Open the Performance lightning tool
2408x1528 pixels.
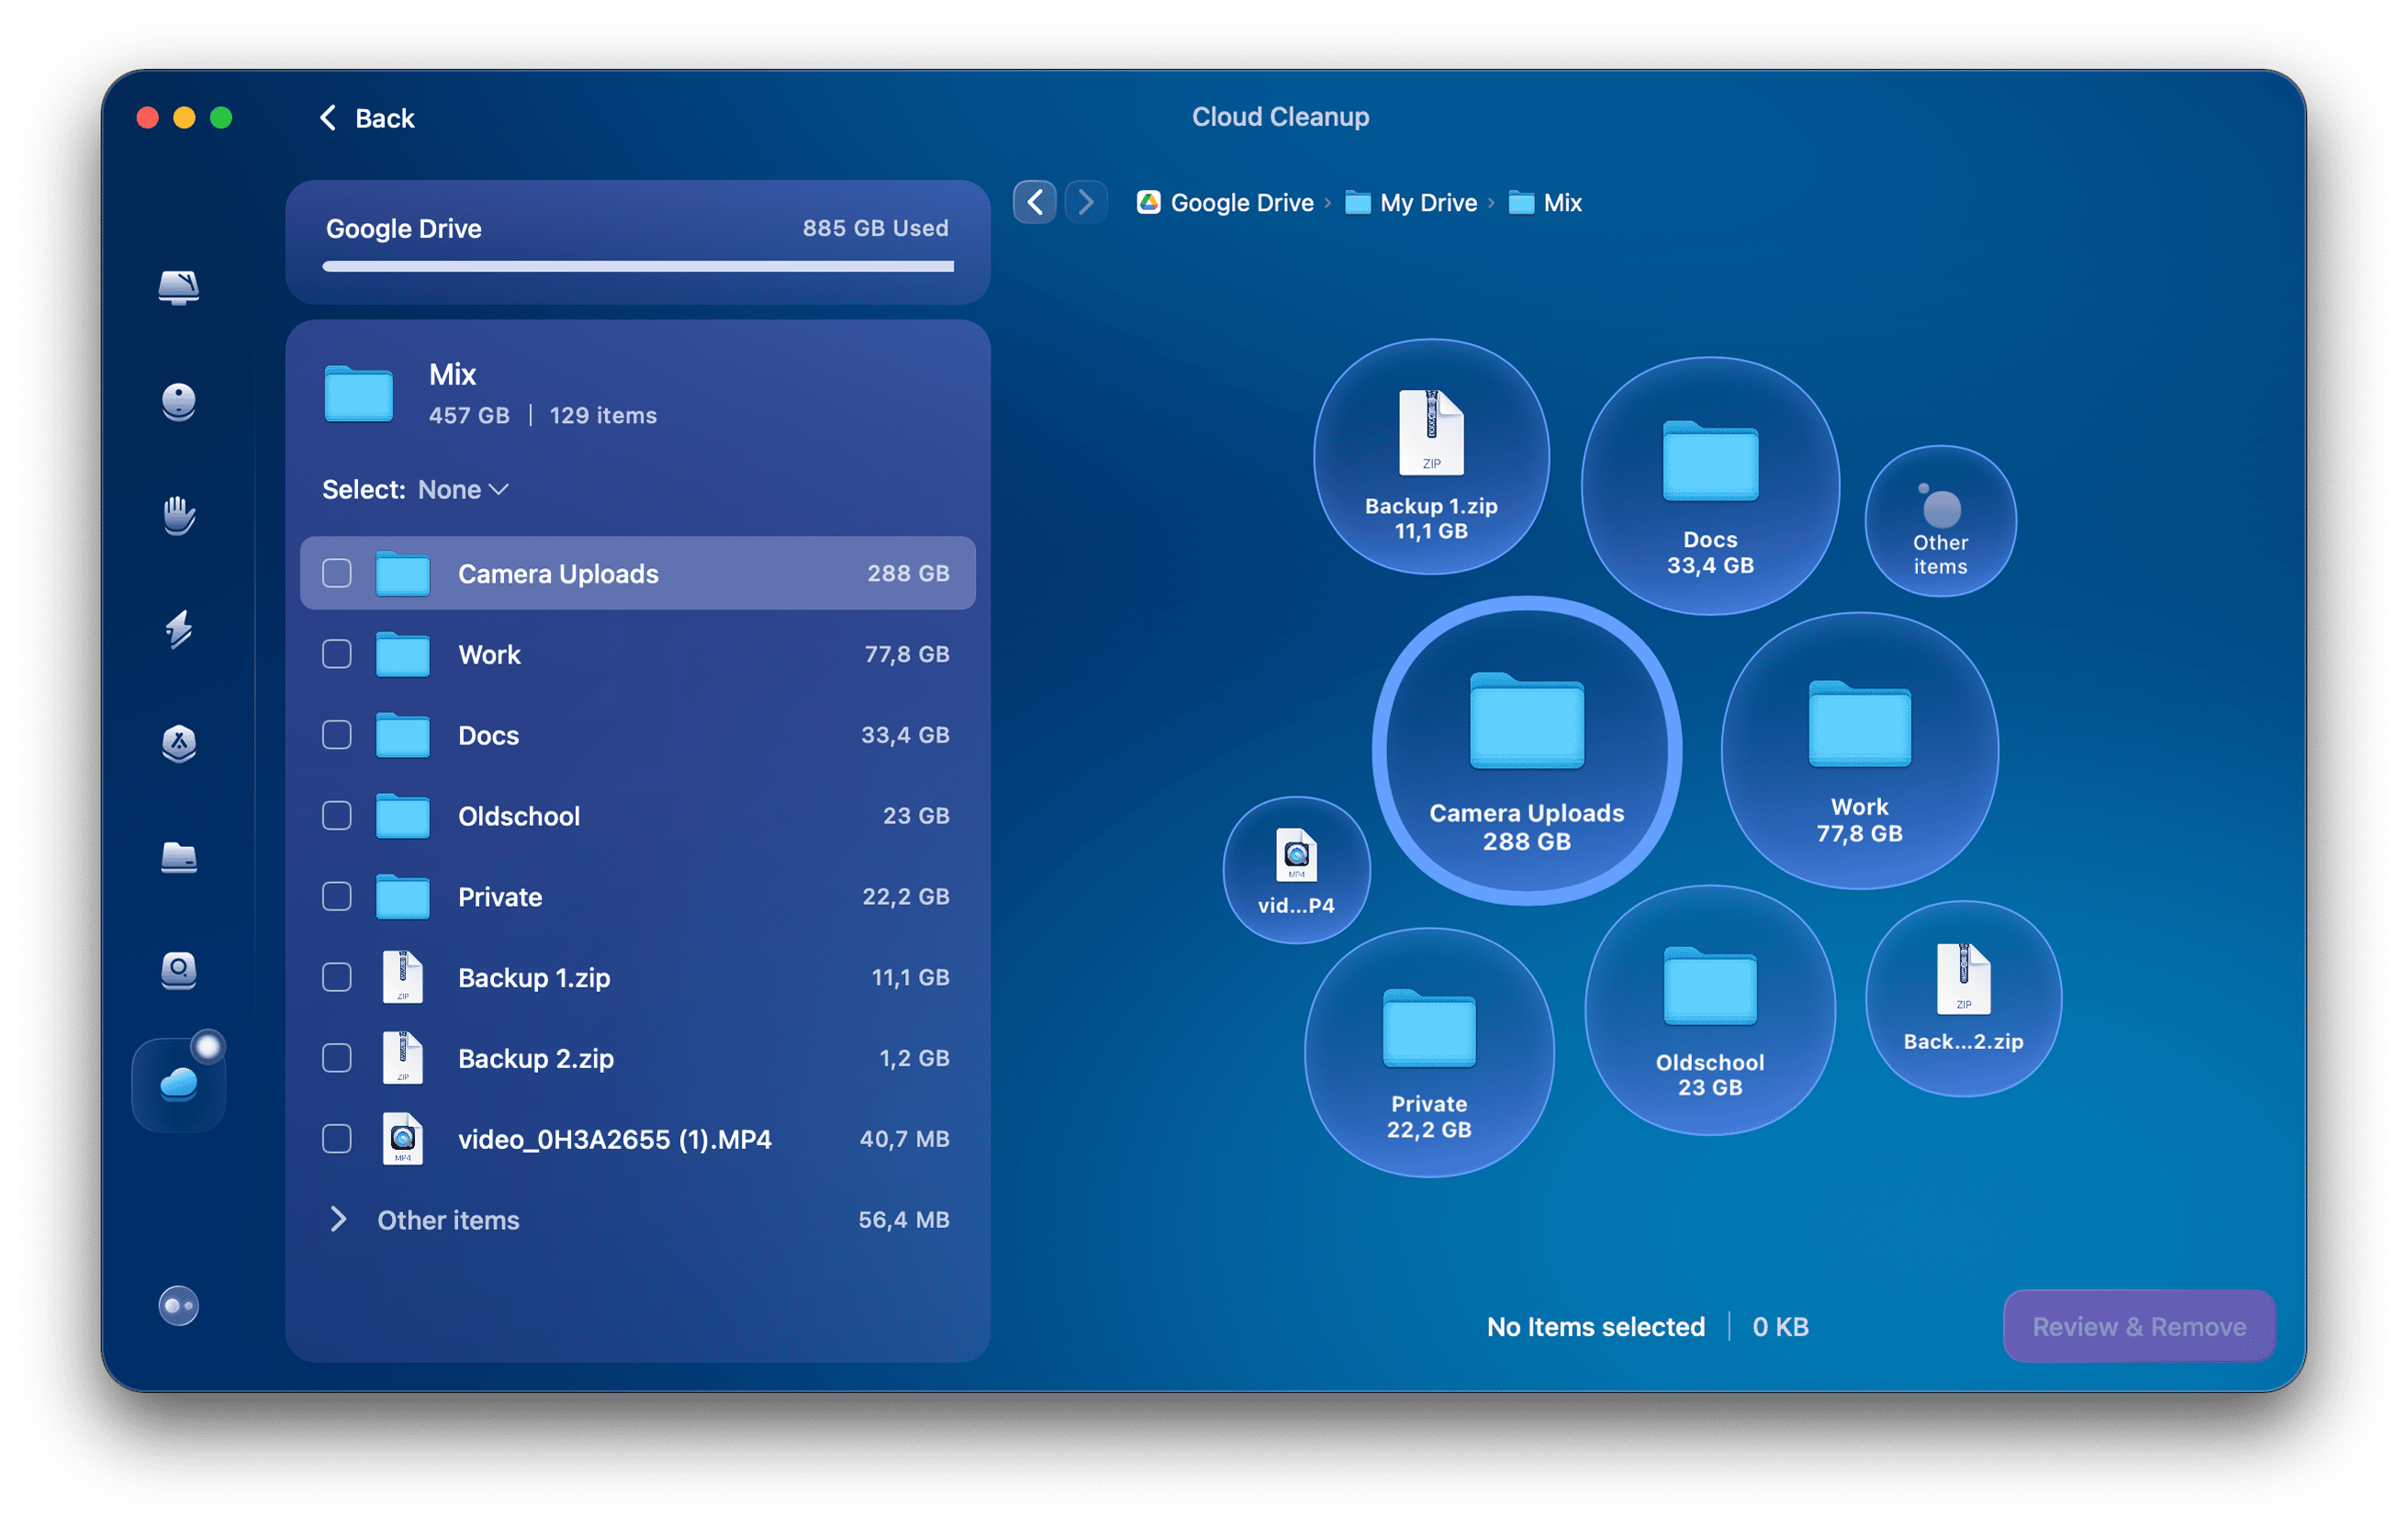pos(180,632)
